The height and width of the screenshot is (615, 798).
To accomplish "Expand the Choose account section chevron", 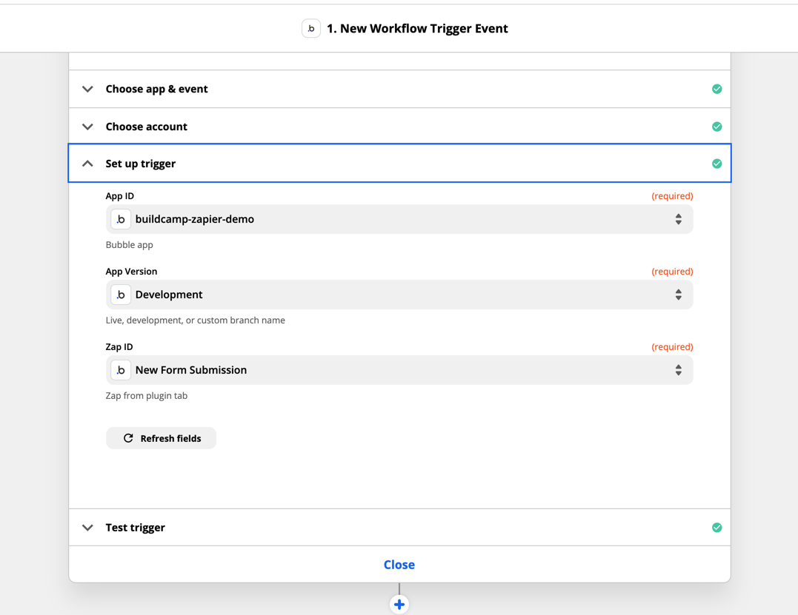I will (x=87, y=127).
